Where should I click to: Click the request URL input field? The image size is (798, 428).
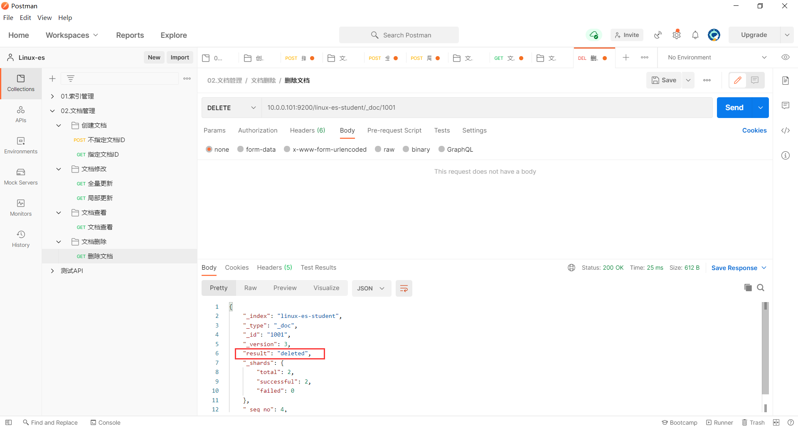tap(487, 108)
